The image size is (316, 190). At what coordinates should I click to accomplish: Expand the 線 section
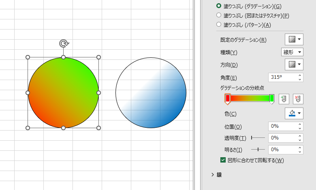(x=213, y=175)
